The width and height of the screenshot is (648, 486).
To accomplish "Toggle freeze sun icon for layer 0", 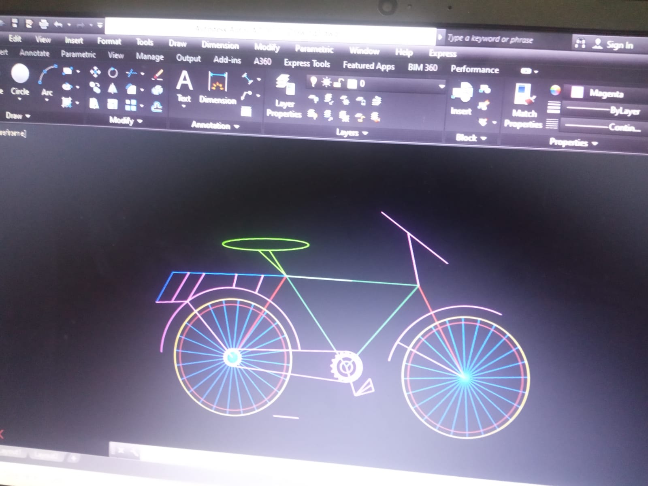I will click(326, 83).
